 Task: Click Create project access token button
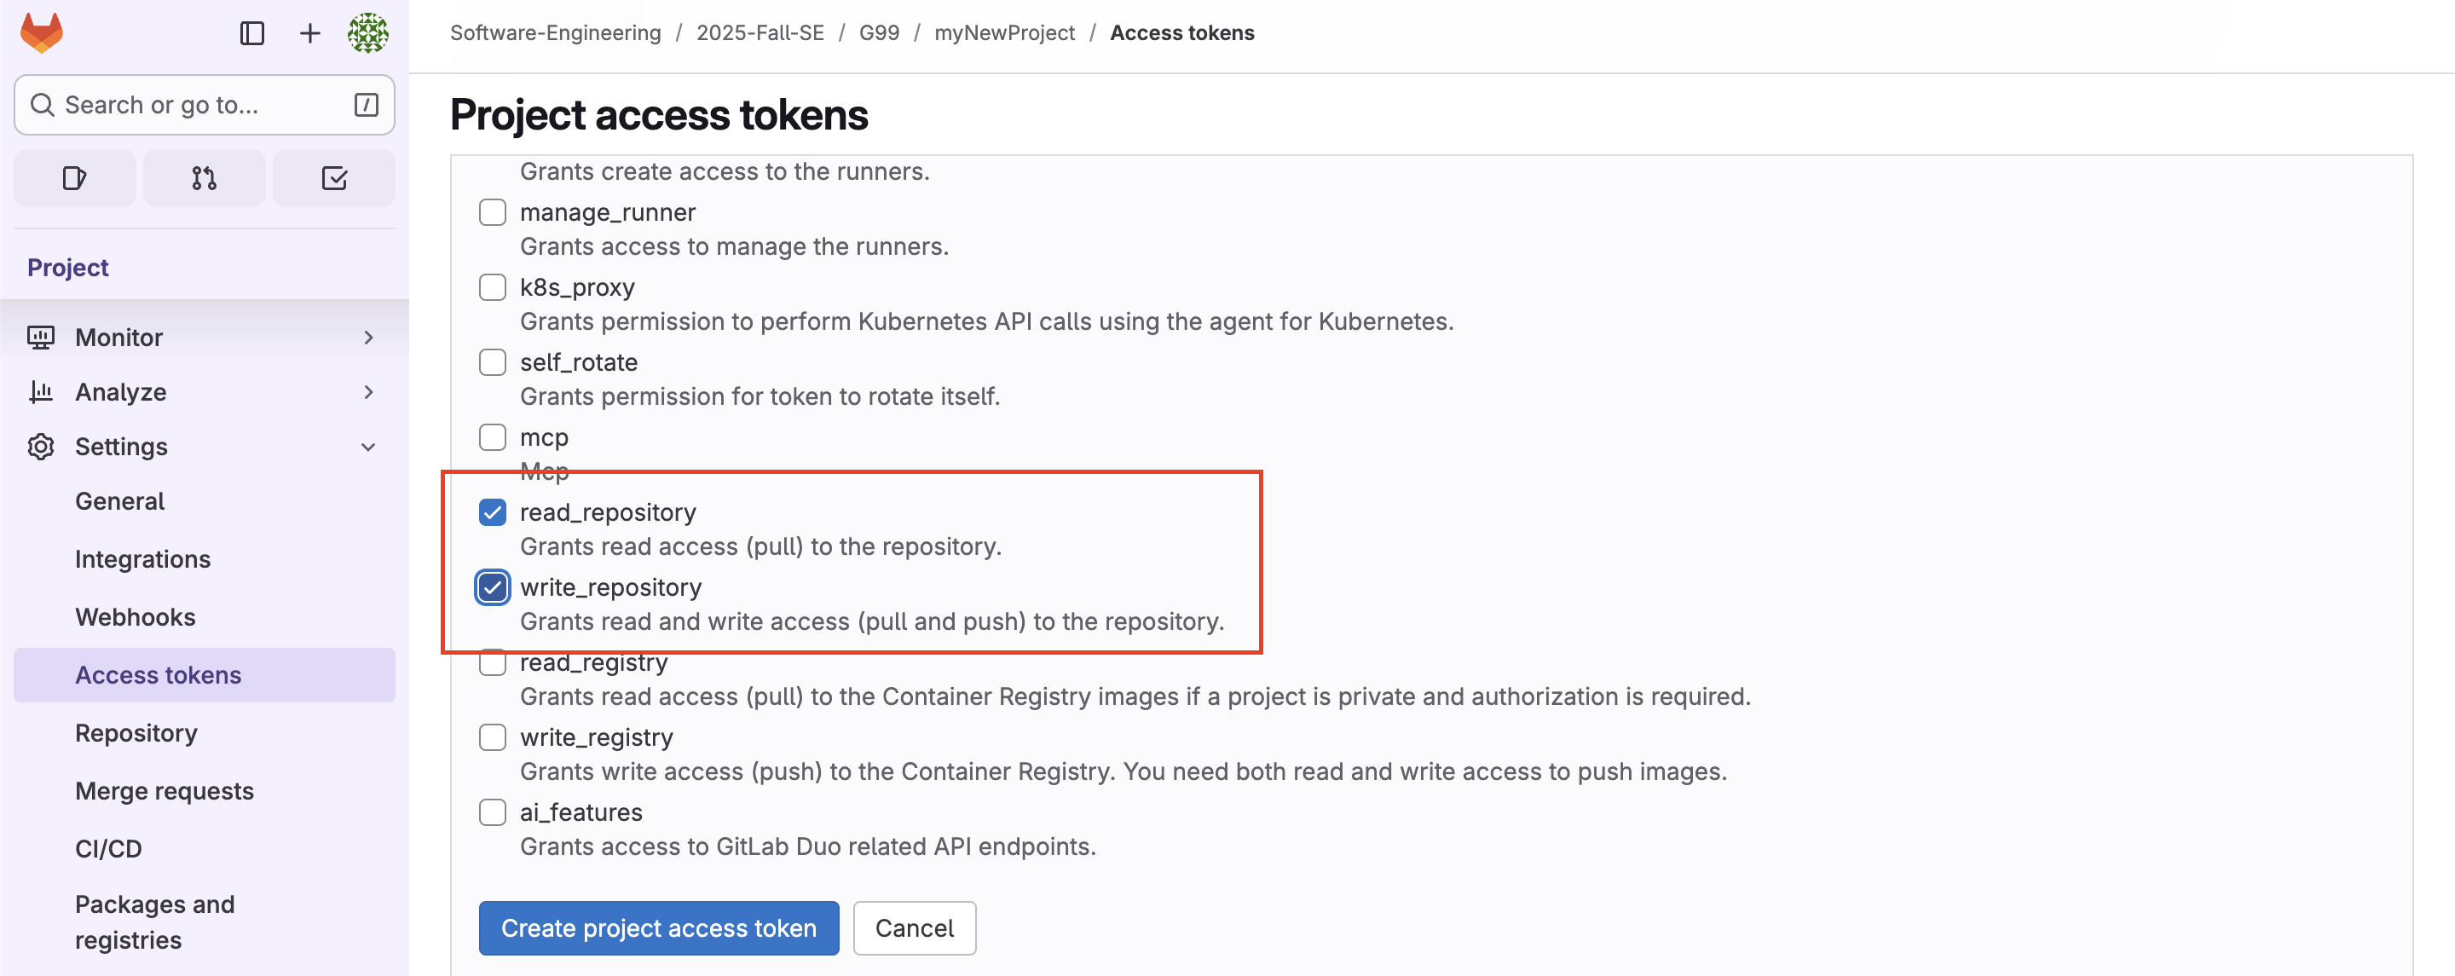(x=659, y=927)
